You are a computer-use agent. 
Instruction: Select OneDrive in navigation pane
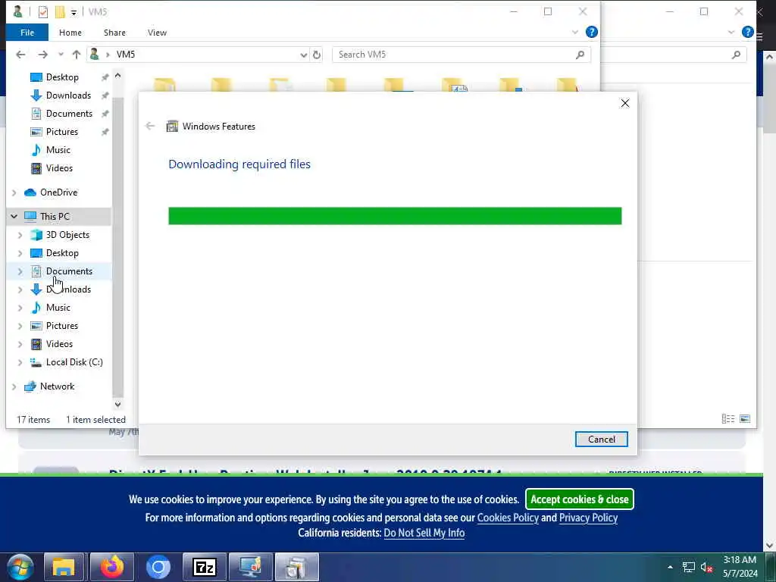pyautogui.click(x=58, y=192)
